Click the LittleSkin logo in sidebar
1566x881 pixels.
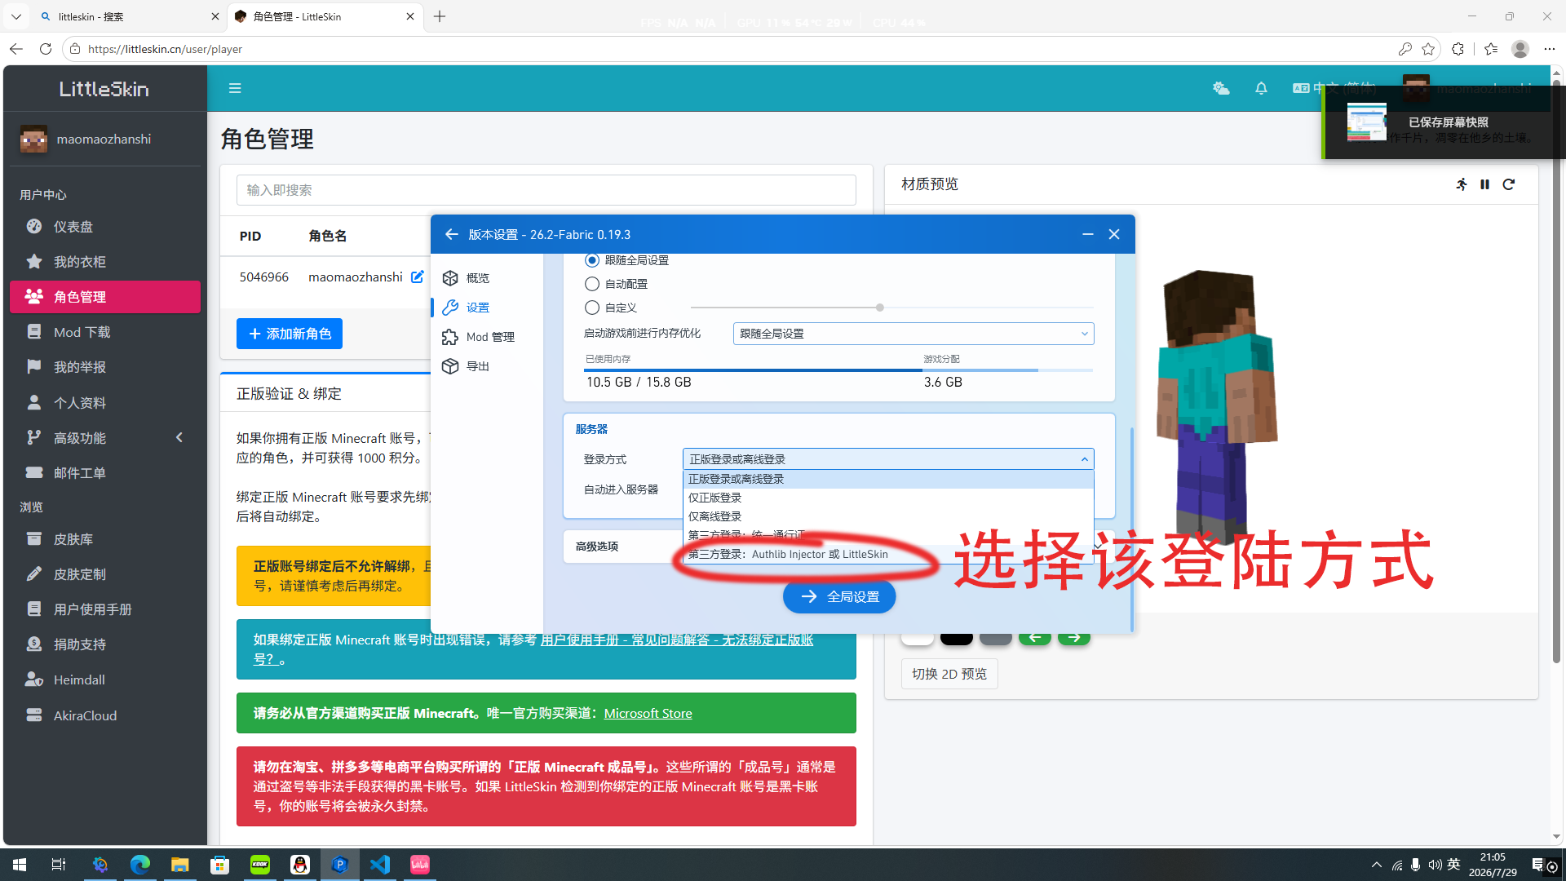pos(104,89)
